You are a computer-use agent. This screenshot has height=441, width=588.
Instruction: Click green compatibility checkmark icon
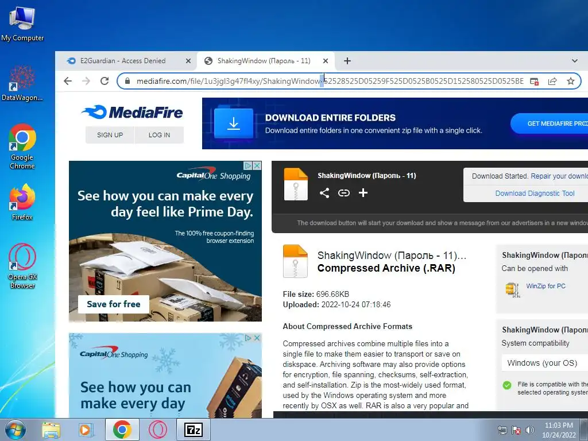tap(507, 385)
